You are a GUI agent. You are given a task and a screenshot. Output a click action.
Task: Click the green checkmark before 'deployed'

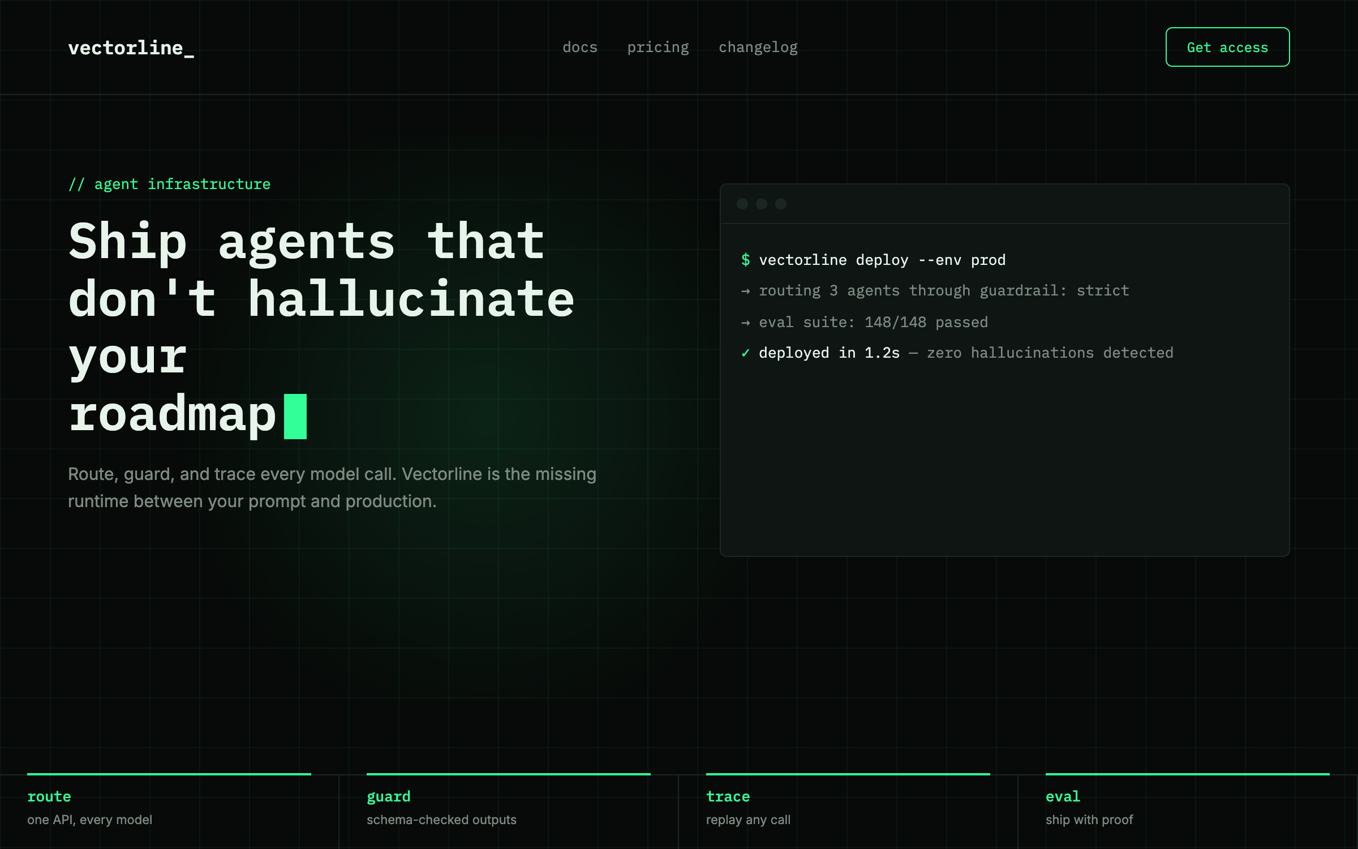click(745, 353)
